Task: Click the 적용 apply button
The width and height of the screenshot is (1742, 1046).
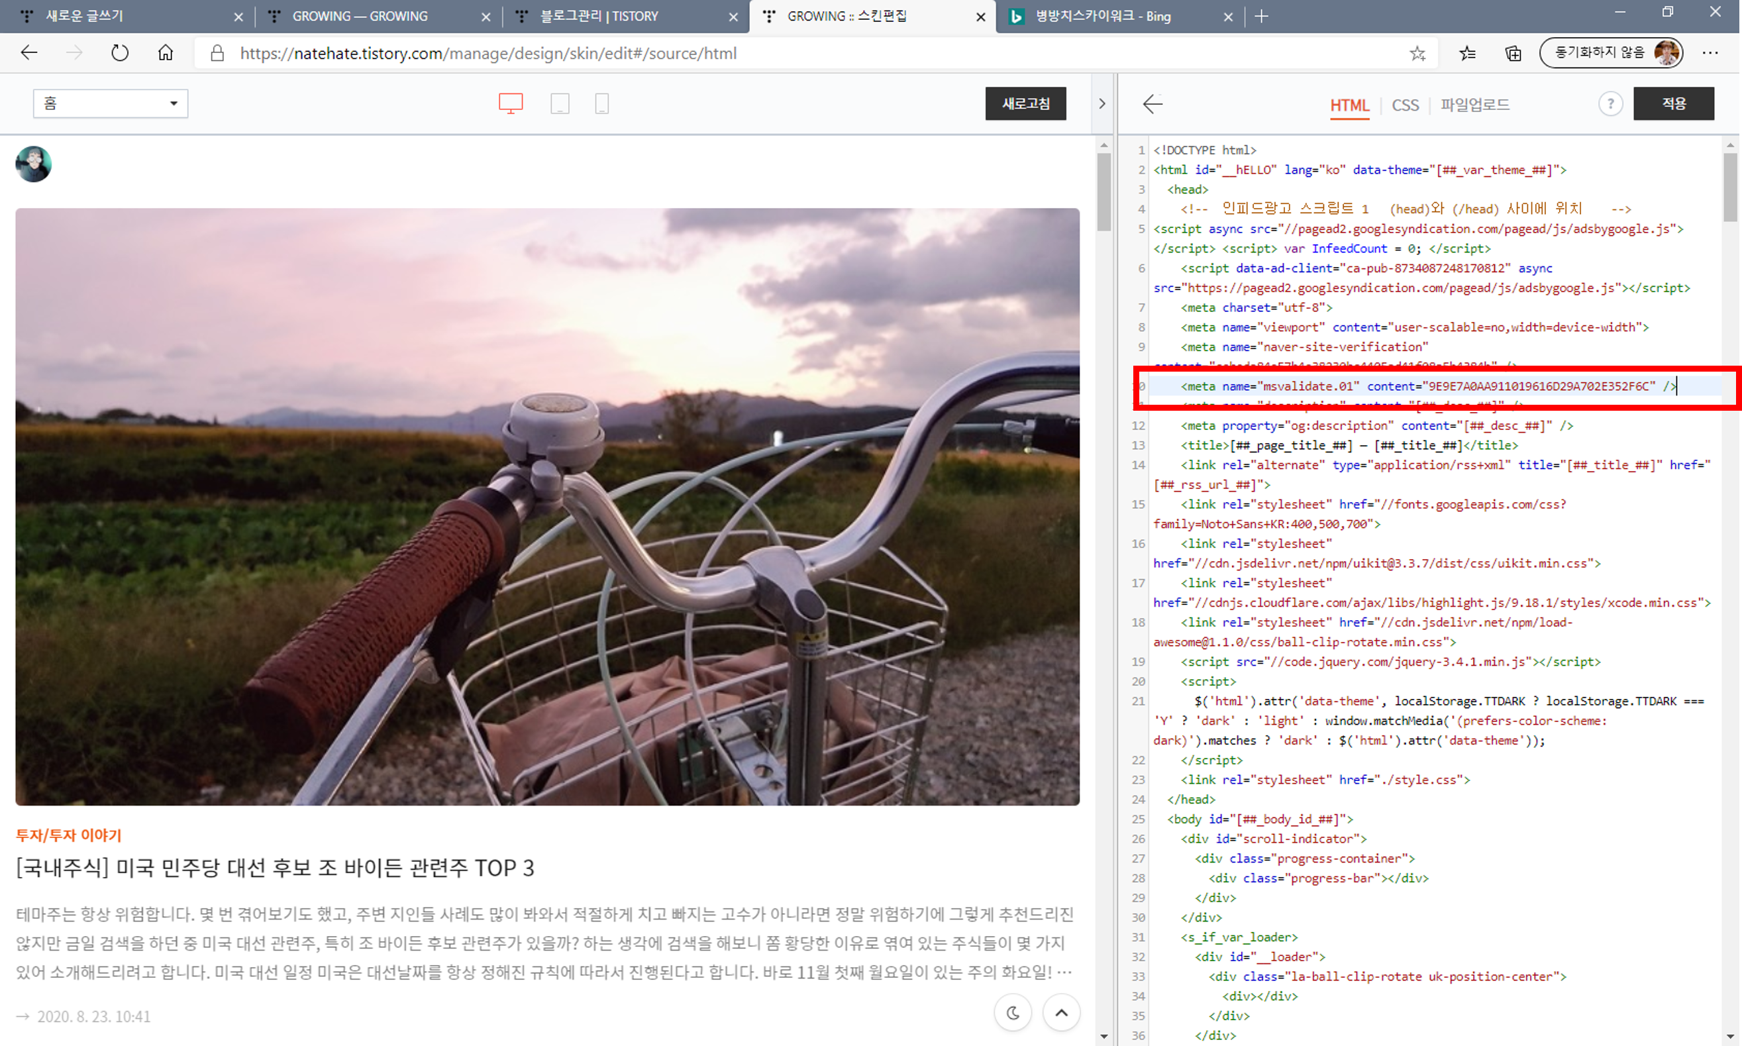Action: point(1674,103)
